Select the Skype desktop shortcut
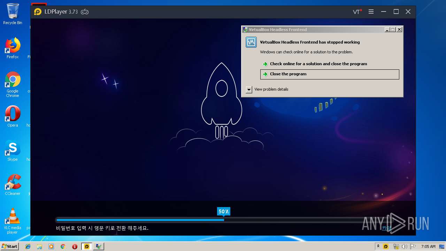 pos(13,151)
